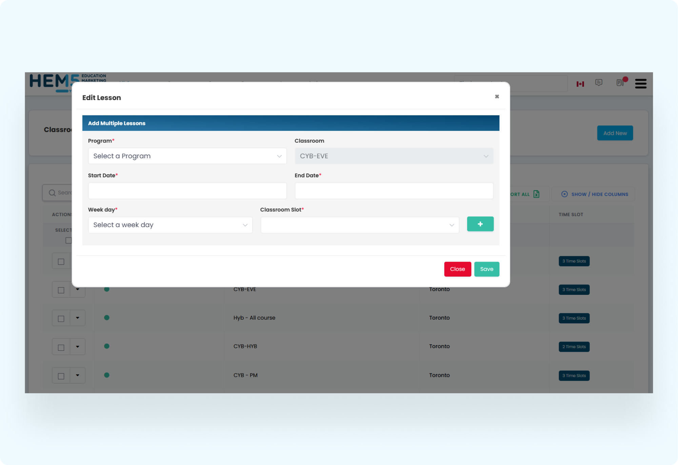Open the actions dropdown on Hyb - All course row
The image size is (678, 465).
[78, 318]
